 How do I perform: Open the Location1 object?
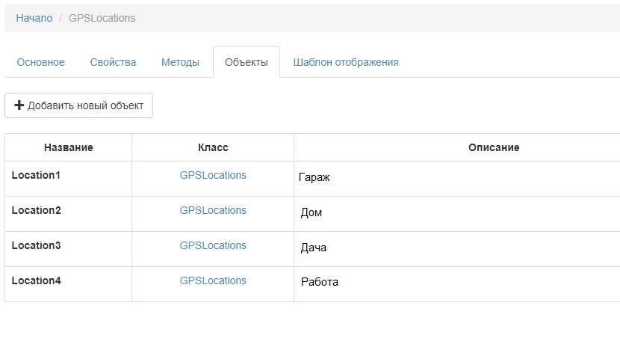[36, 175]
